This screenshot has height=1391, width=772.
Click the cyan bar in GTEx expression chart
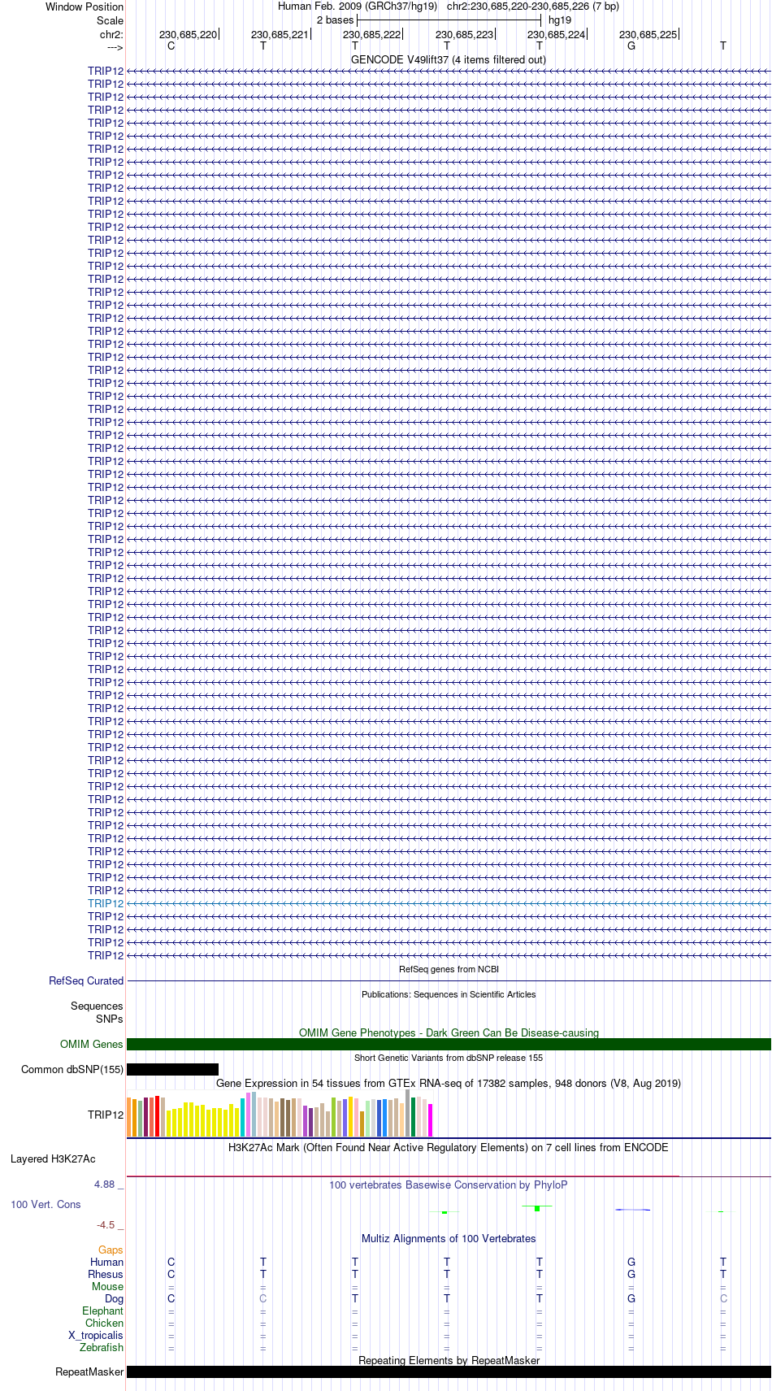(x=243, y=1118)
